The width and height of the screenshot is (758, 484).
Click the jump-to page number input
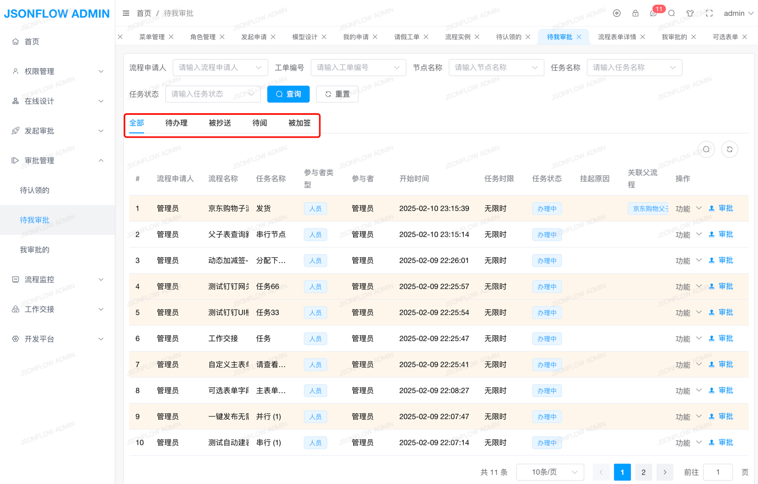(717, 472)
